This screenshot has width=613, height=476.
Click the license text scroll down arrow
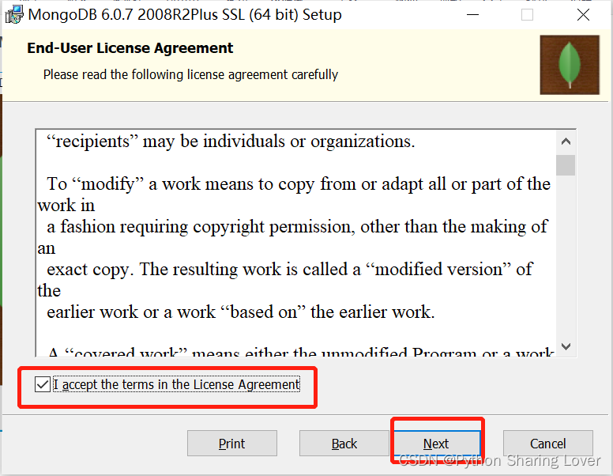click(x=566, y=346)
